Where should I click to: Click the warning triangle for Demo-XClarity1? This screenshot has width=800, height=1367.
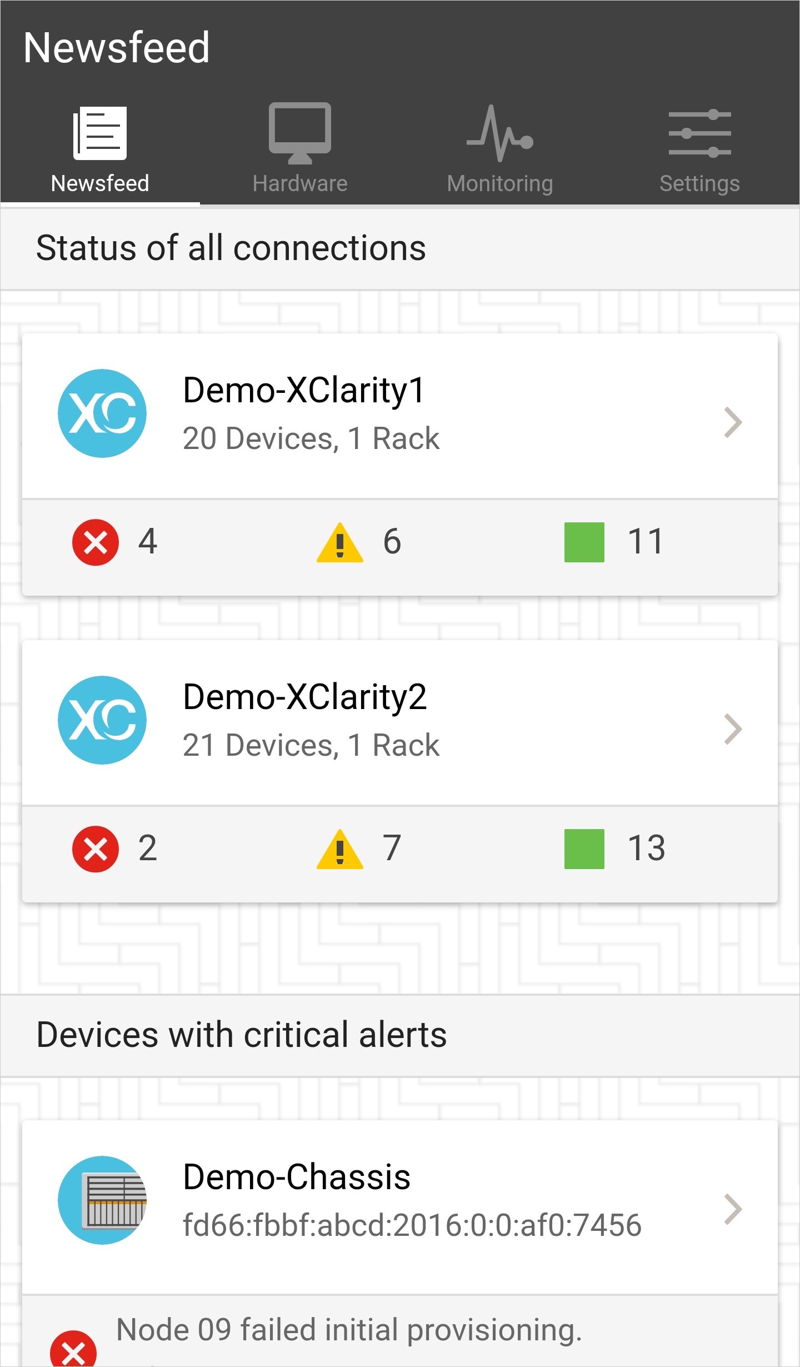point(340,543)
